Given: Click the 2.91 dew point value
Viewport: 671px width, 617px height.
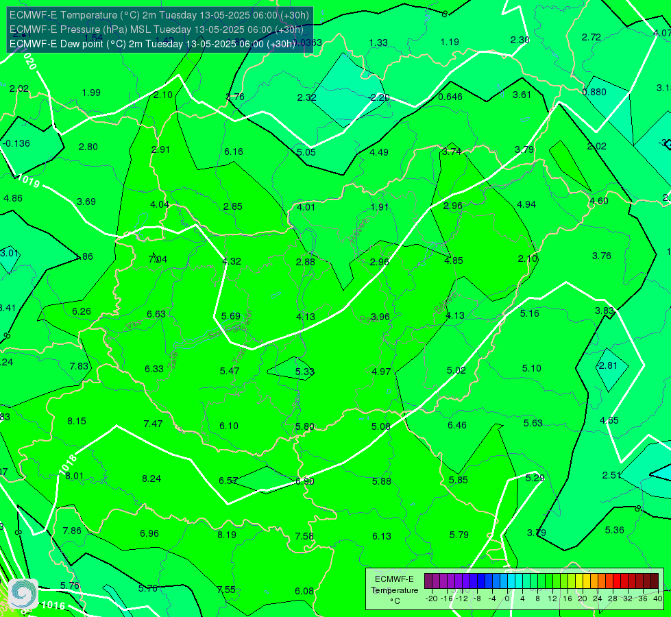Looking at the screenshot, I should (160, 150).
